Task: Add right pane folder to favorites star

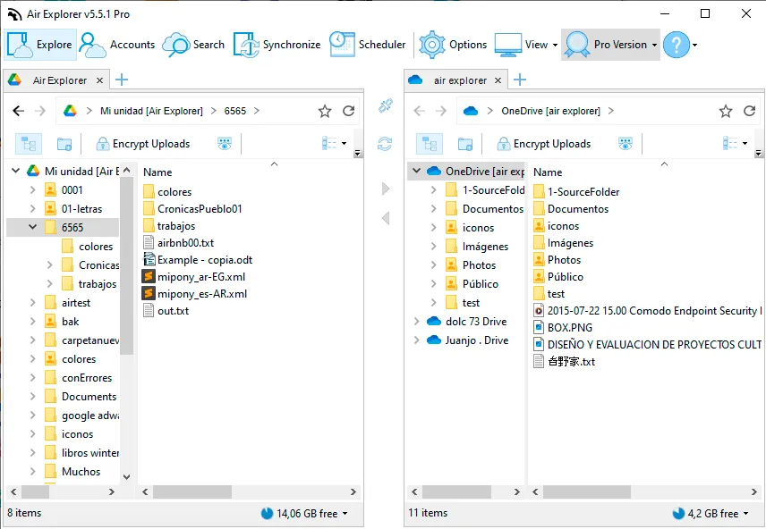Action: (x=726, y=112)
